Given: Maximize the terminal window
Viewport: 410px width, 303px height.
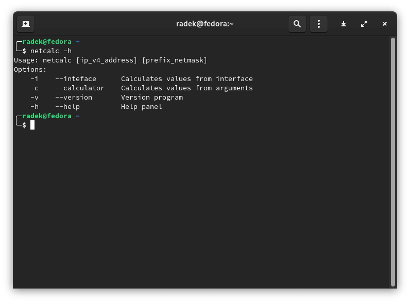Looking at the screenshot, I should 364,24.
